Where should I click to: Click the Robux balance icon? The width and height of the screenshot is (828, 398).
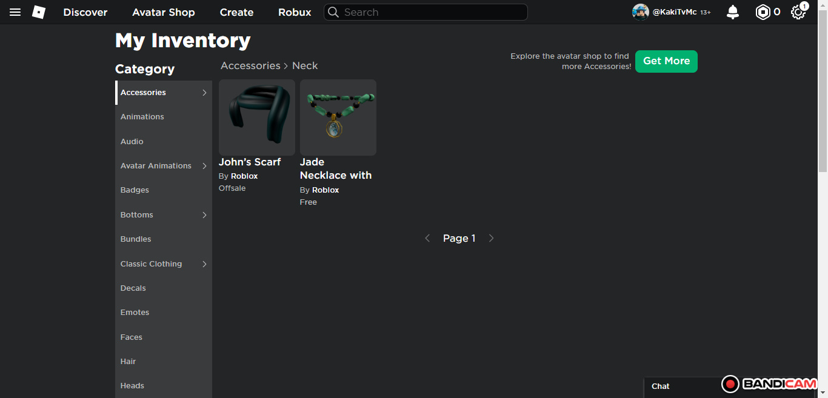pos(763,12)
